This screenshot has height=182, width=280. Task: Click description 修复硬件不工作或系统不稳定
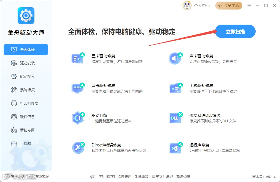213,91
